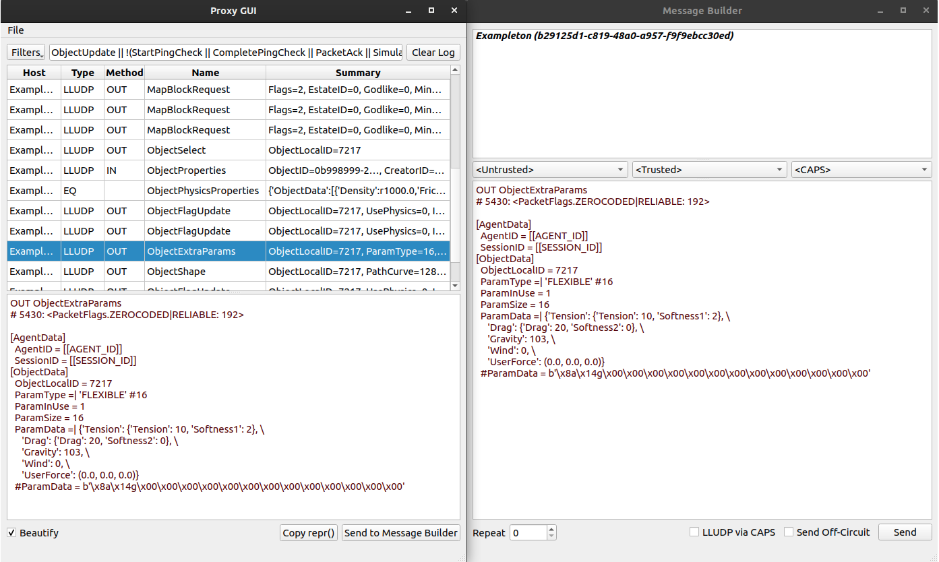Screen dimensions: 939x562
Task: Open the <CAPS> dropdown
Action: pos(861,169)
